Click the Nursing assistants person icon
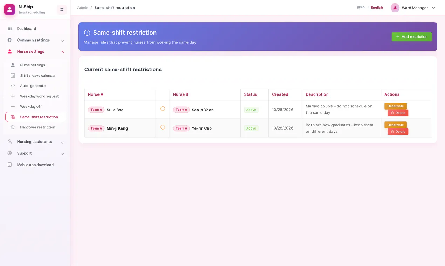The image size is (445, 266). click(x=10, y=142)
